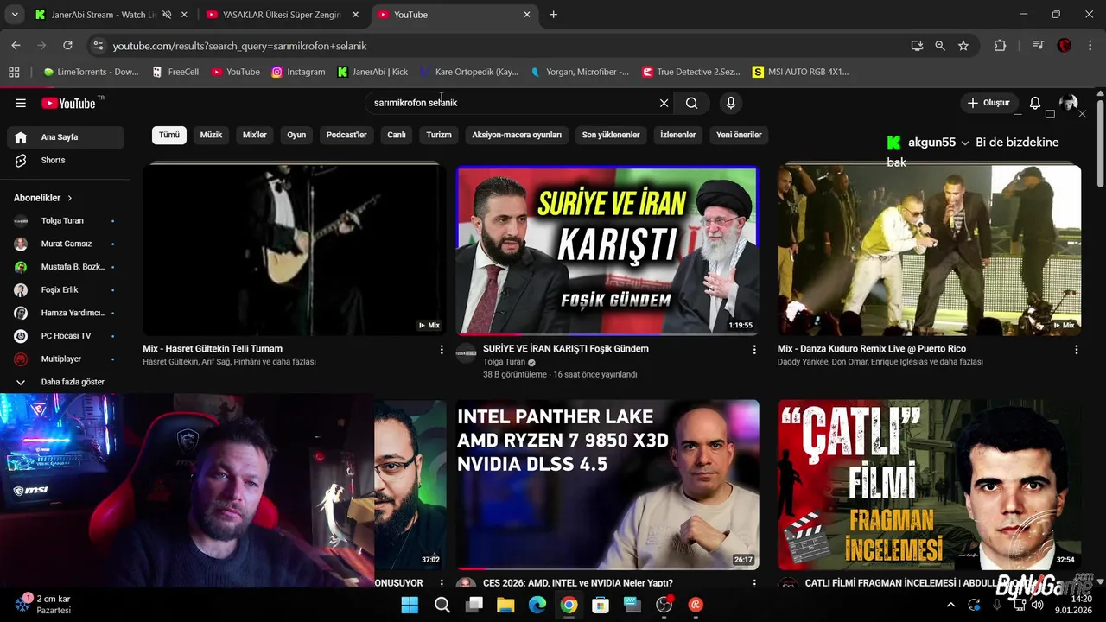Select the Oyun filter chip
Screen dimensions: 1106x622
296,135
